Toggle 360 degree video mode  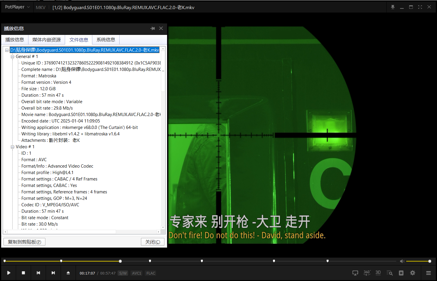(367, 273)
